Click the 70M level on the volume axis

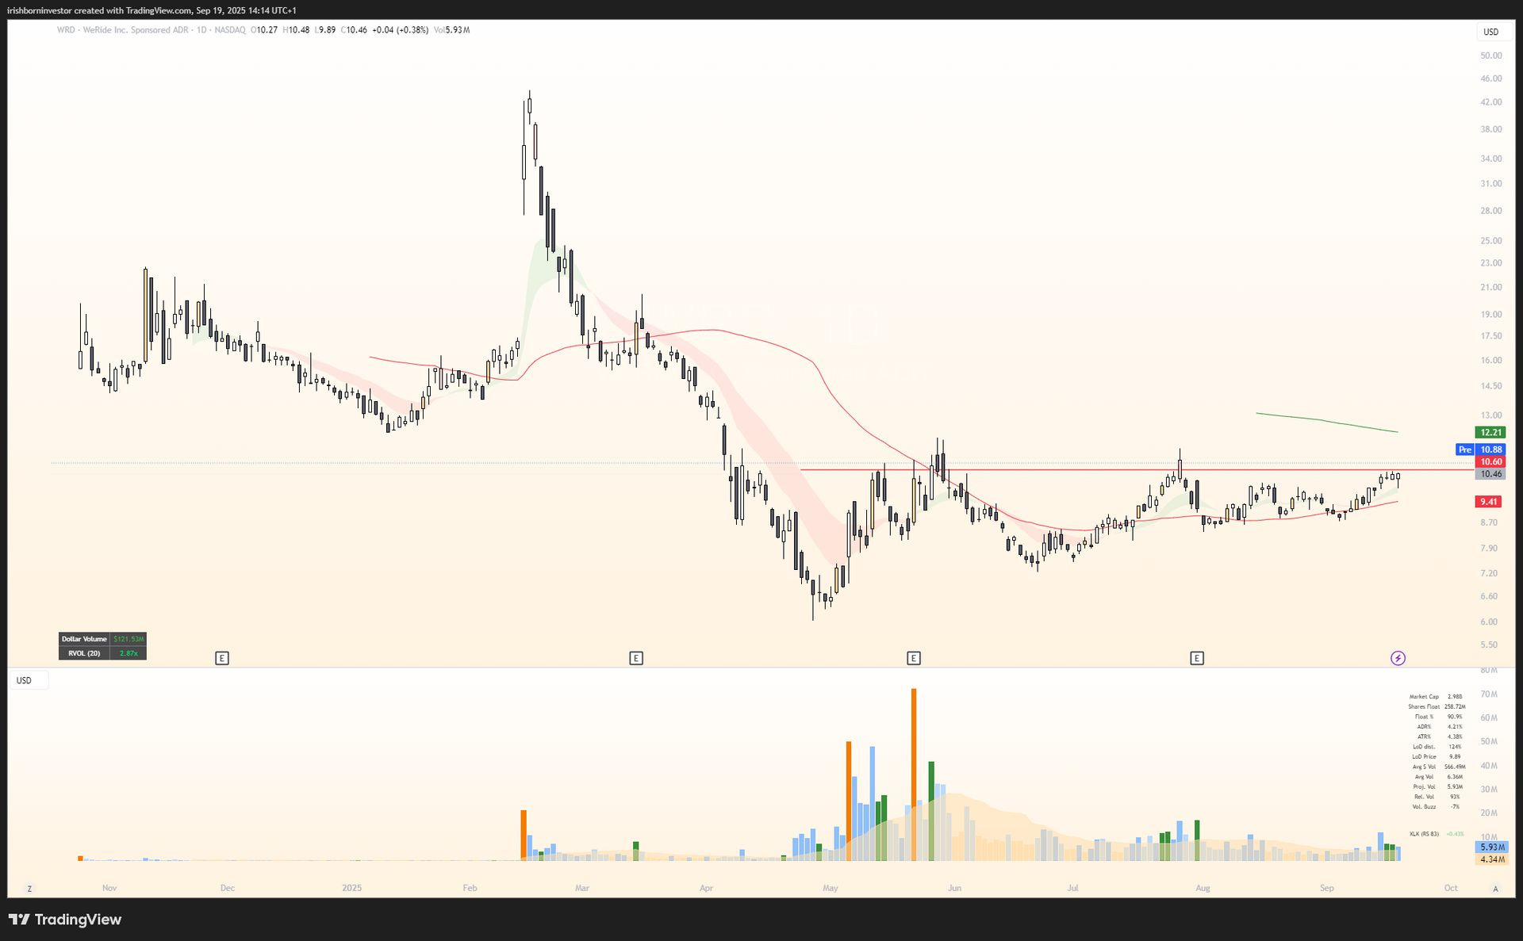(x=1489, y=694)
